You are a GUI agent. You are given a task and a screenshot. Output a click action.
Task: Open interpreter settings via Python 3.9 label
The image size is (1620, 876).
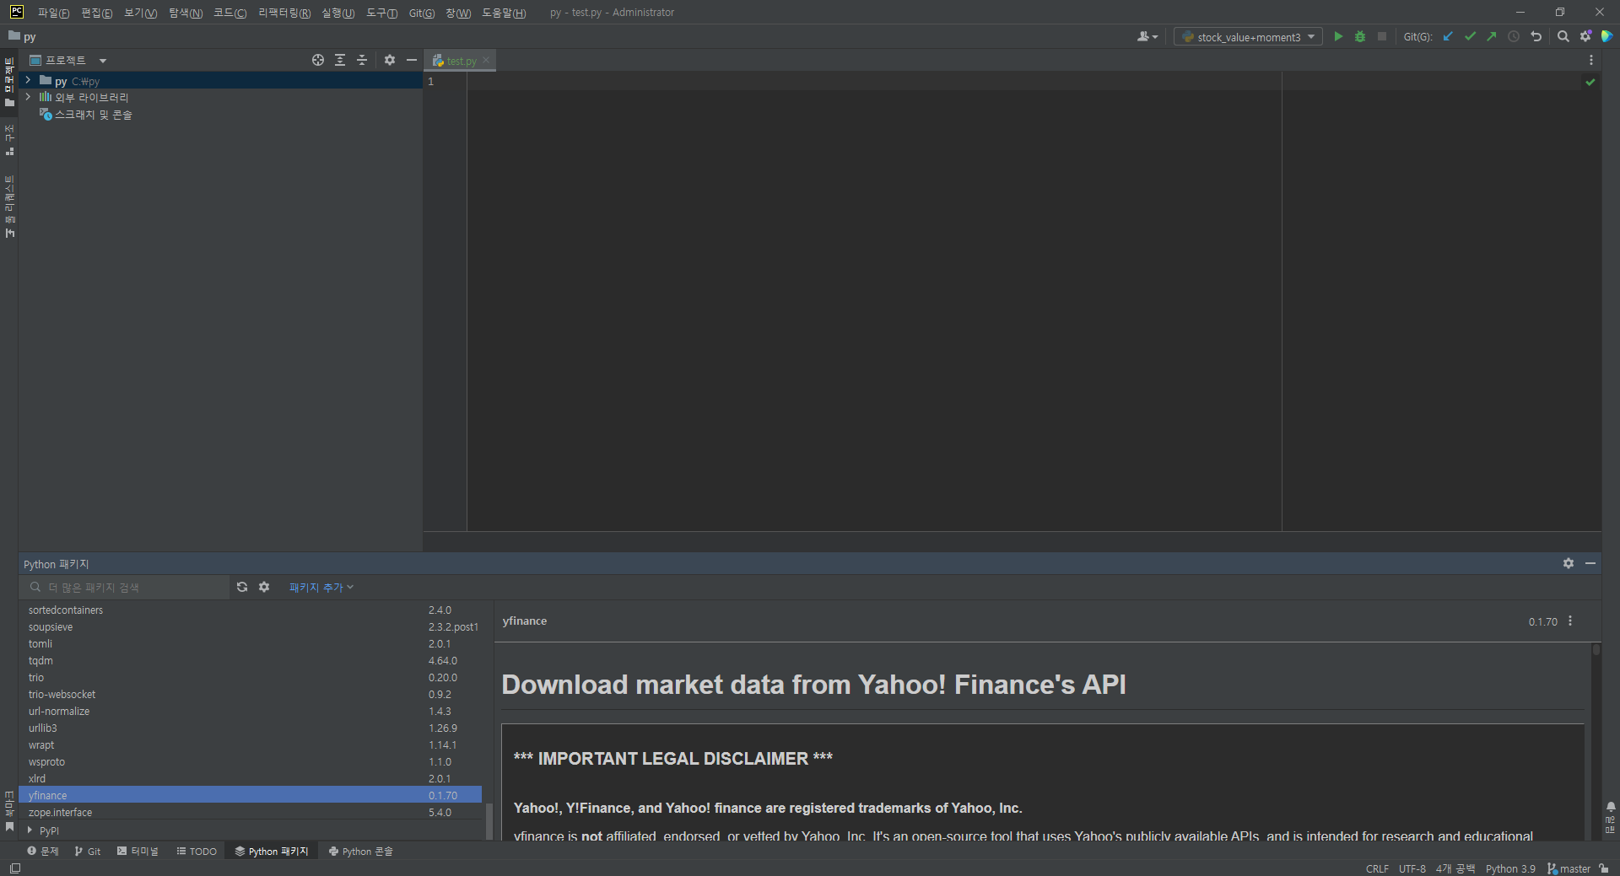(x=1509, y=868)
